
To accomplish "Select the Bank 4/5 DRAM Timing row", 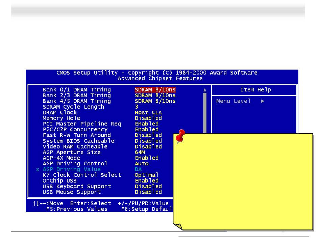I will 77,101.
